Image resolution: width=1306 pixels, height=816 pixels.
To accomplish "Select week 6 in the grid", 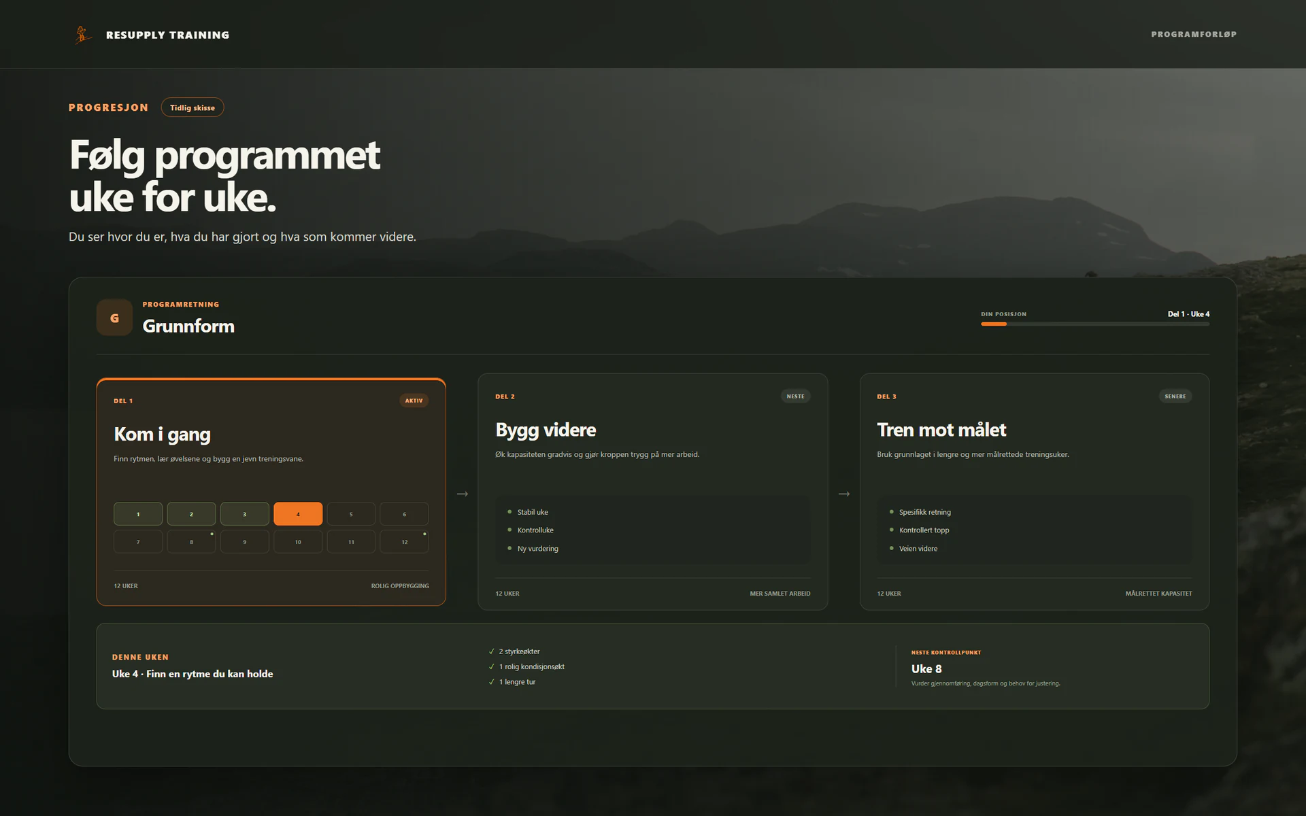I will (x=404, y=514).
